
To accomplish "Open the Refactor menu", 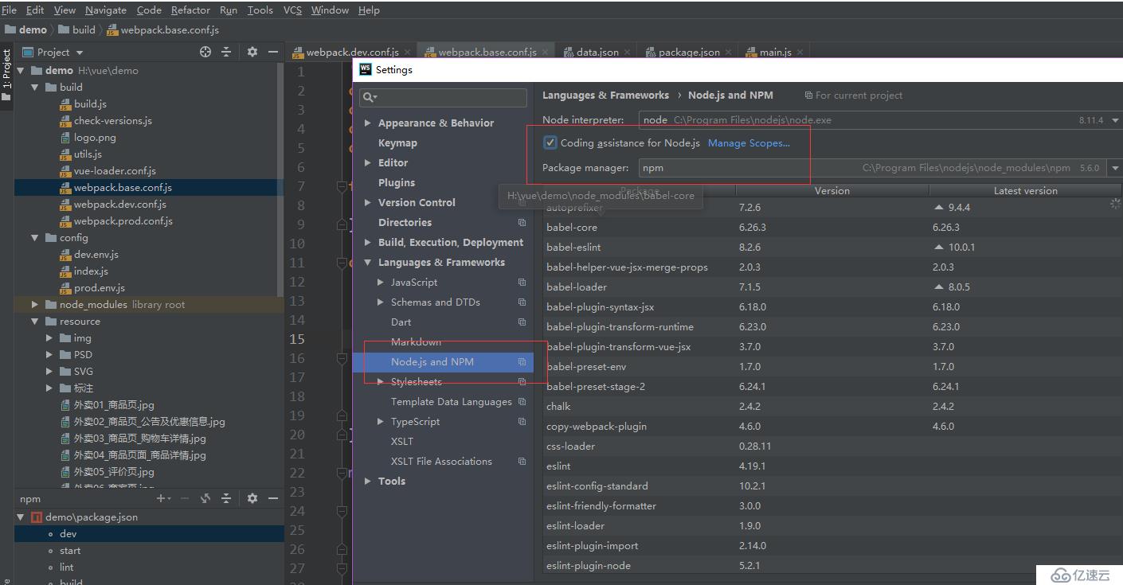I will (190, 10).
